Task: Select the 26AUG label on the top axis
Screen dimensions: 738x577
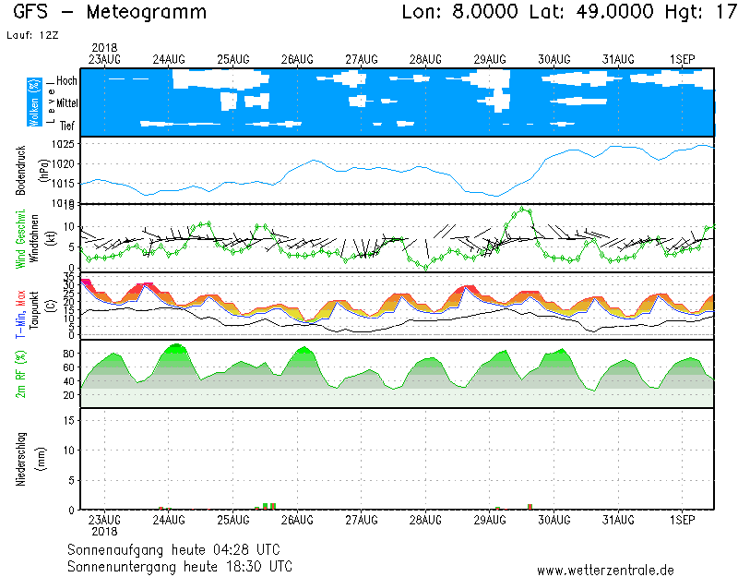Action: pos(297,59)
